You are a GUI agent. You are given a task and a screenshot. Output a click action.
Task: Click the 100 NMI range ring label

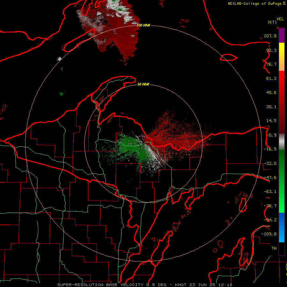point(143,25)
